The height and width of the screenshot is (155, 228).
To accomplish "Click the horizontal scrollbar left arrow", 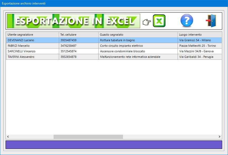I will (8, 137).
